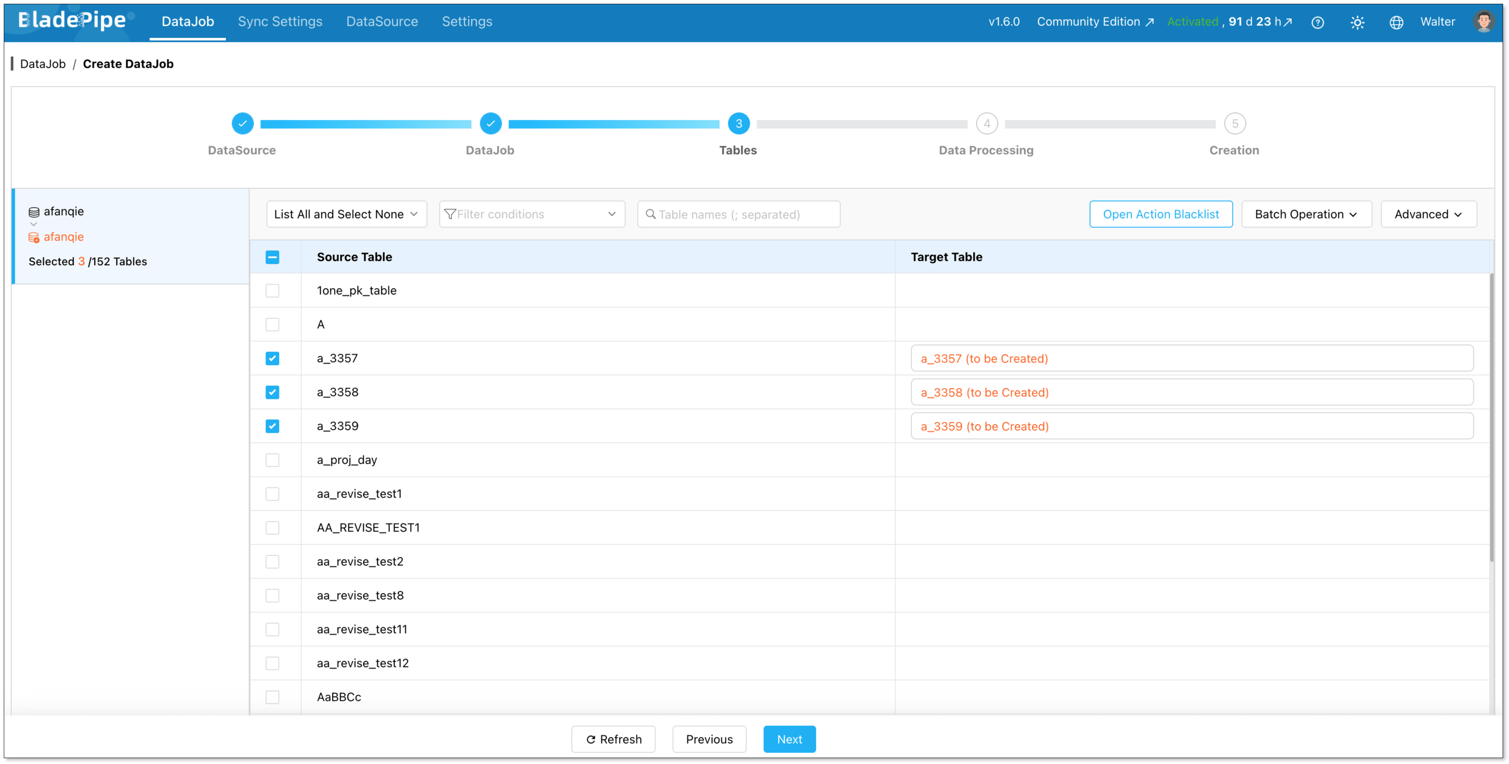Select the orange afanqie target database icon
Viewport: 1509px width, 764px height.
(x=34, y=237)
